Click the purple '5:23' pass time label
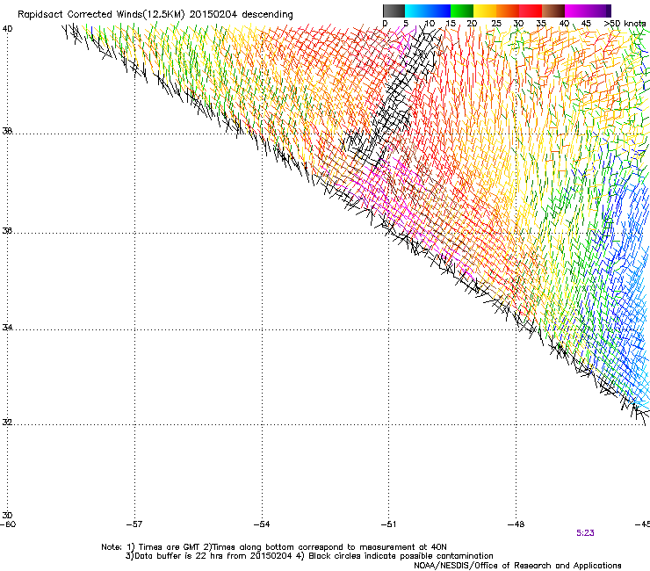Viewport: 650px width, 571px height. tap(585, 533)
